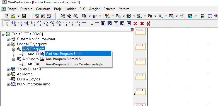Screen dimensions: 218x106
Task: Open the dropdown beside the pencil A icon
Action: [x=113, y=16]
